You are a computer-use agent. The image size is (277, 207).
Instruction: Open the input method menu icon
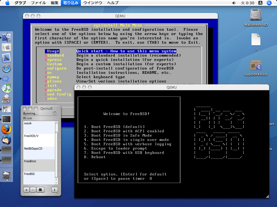pyautogui.click(x=260, y=3)
